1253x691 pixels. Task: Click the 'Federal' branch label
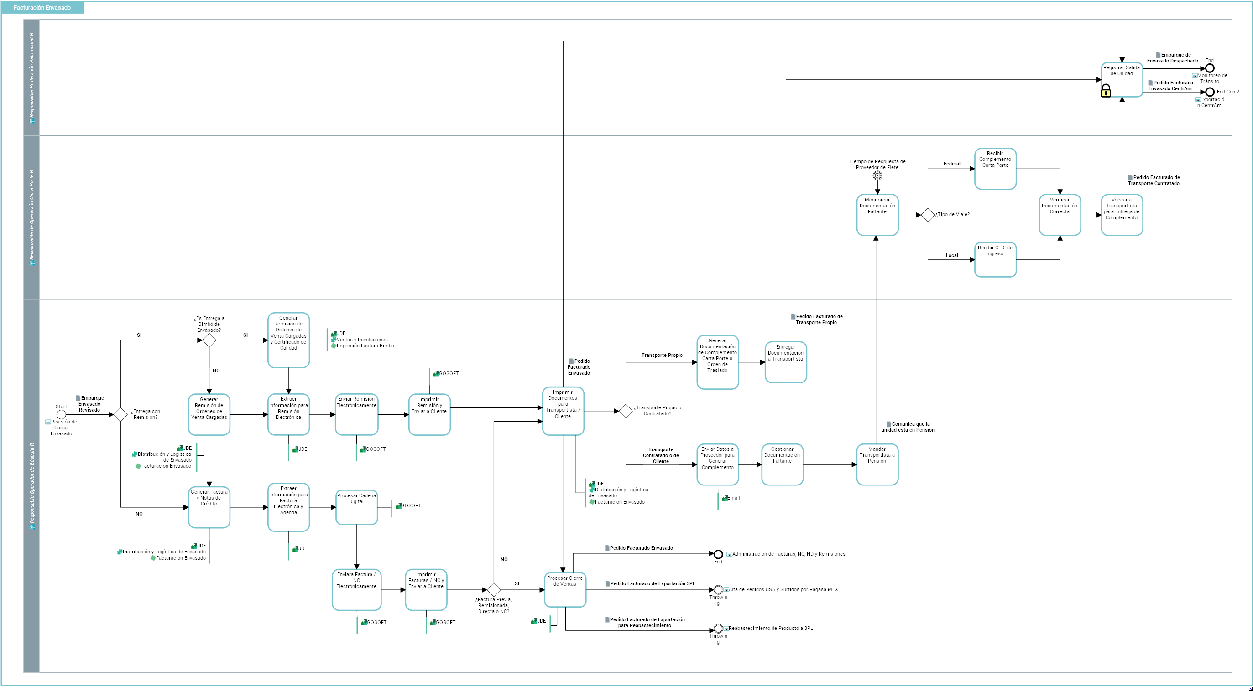[952, 164]
